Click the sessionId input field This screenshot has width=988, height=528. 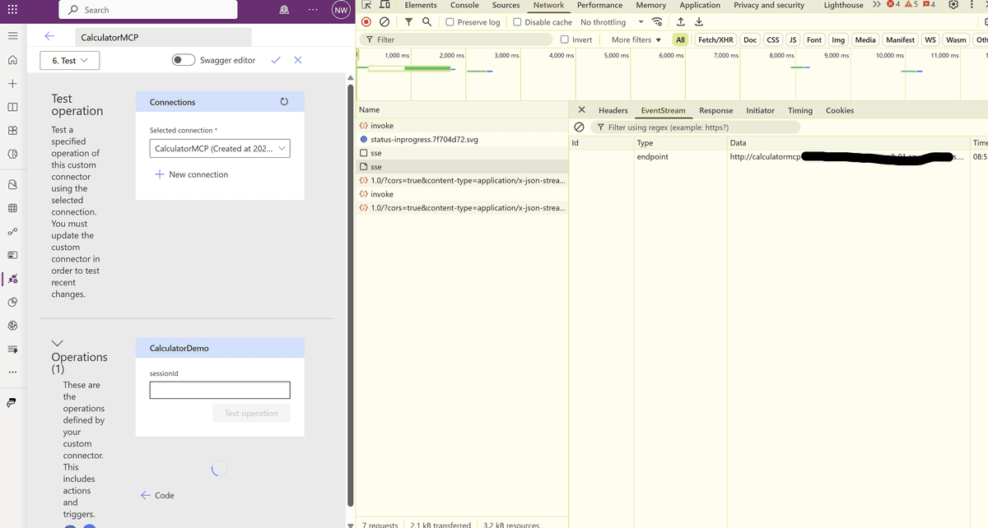(x=220, y=390)
